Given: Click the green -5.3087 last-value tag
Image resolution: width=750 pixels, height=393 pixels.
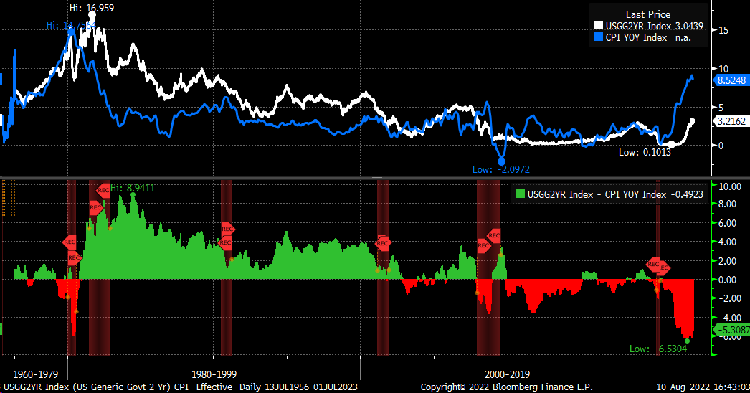Looking at the screenshot, I should [731, 330].
